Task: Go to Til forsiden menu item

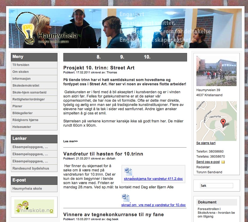Action: point(34,65)
